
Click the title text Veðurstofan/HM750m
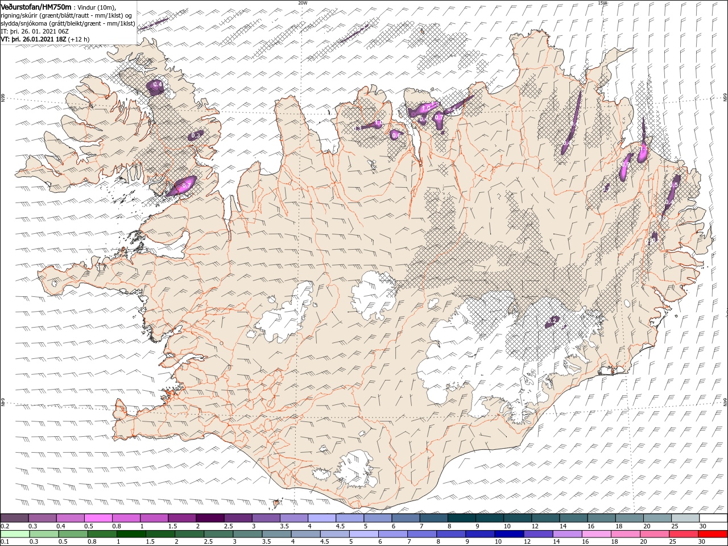pyautogui.click(x=36, y=7)
